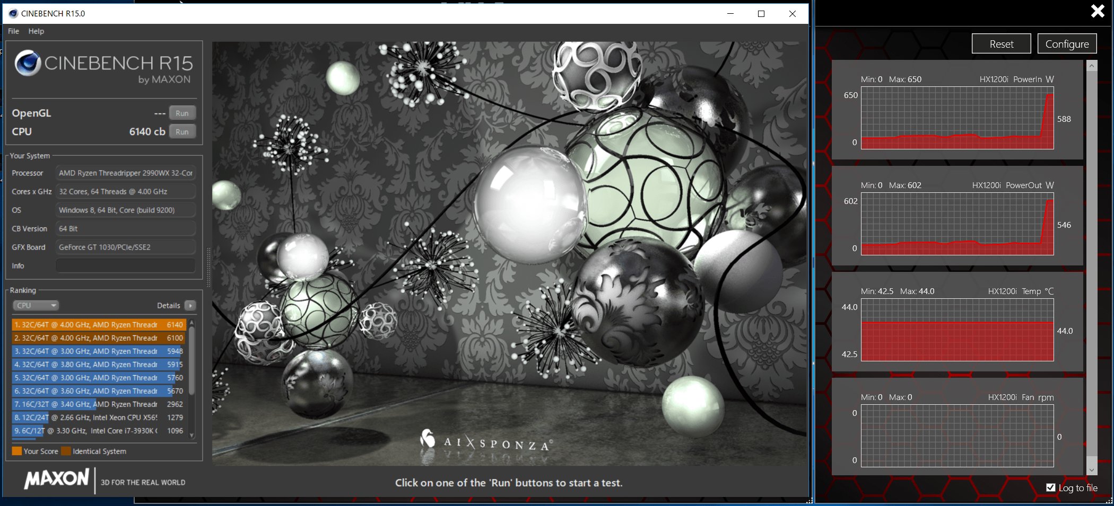Select ranking entry 1 scoring 6140
Viewport: 1114px width, 506px height.
pyautogui.click(x=98, y=325)
